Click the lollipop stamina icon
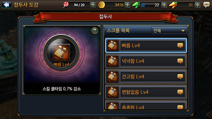The width and height of the screenshot is (212, 119). click(66, 5)
